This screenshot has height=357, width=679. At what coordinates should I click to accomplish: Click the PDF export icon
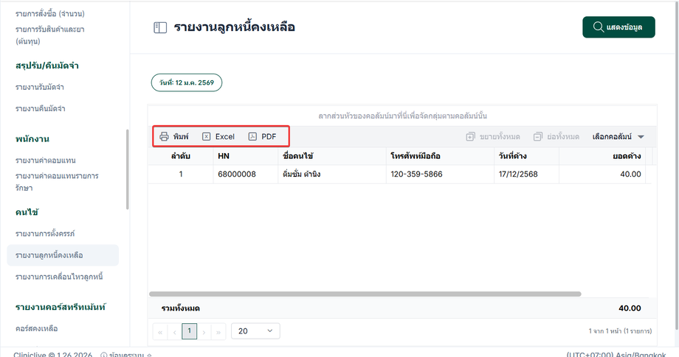click(x=252, y=136)
